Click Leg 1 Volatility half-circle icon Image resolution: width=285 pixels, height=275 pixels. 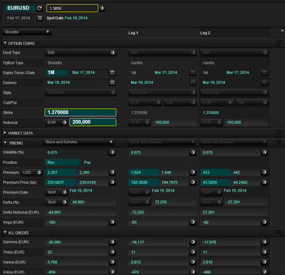tap(193, 152)
